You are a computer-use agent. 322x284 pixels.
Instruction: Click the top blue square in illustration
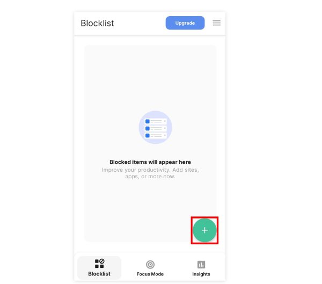pos(148,121)
